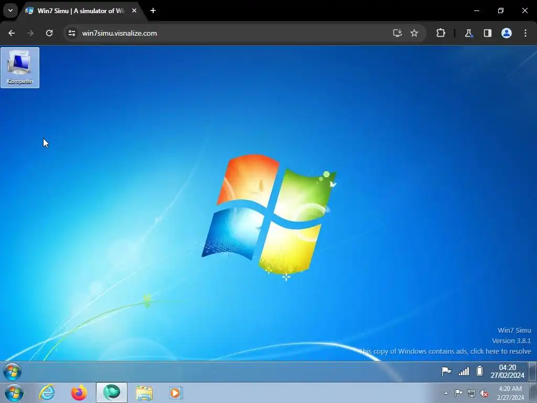Minimize the browser window
Image resolution: width=537 pixels, height=403 pixels.
pyautogui.click(x=476, y=10)
